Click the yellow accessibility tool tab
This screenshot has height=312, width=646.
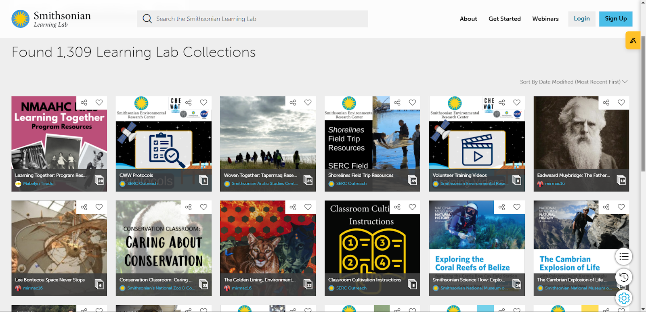(633, 40)
